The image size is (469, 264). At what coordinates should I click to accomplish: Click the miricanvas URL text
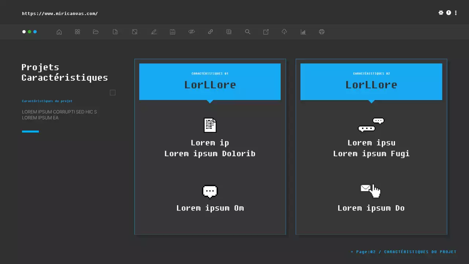pos(60,14)
